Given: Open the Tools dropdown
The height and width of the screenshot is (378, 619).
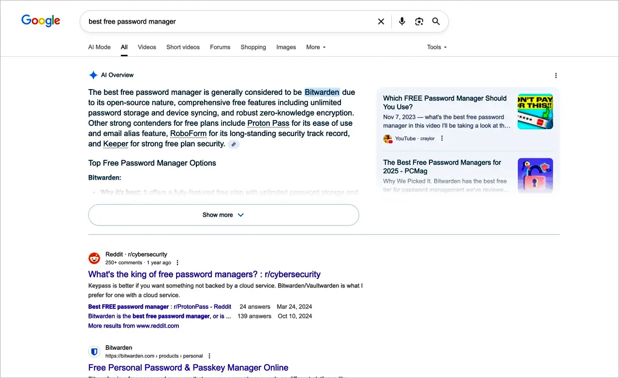Looking at the screenshot, I should tap(437, 47).
